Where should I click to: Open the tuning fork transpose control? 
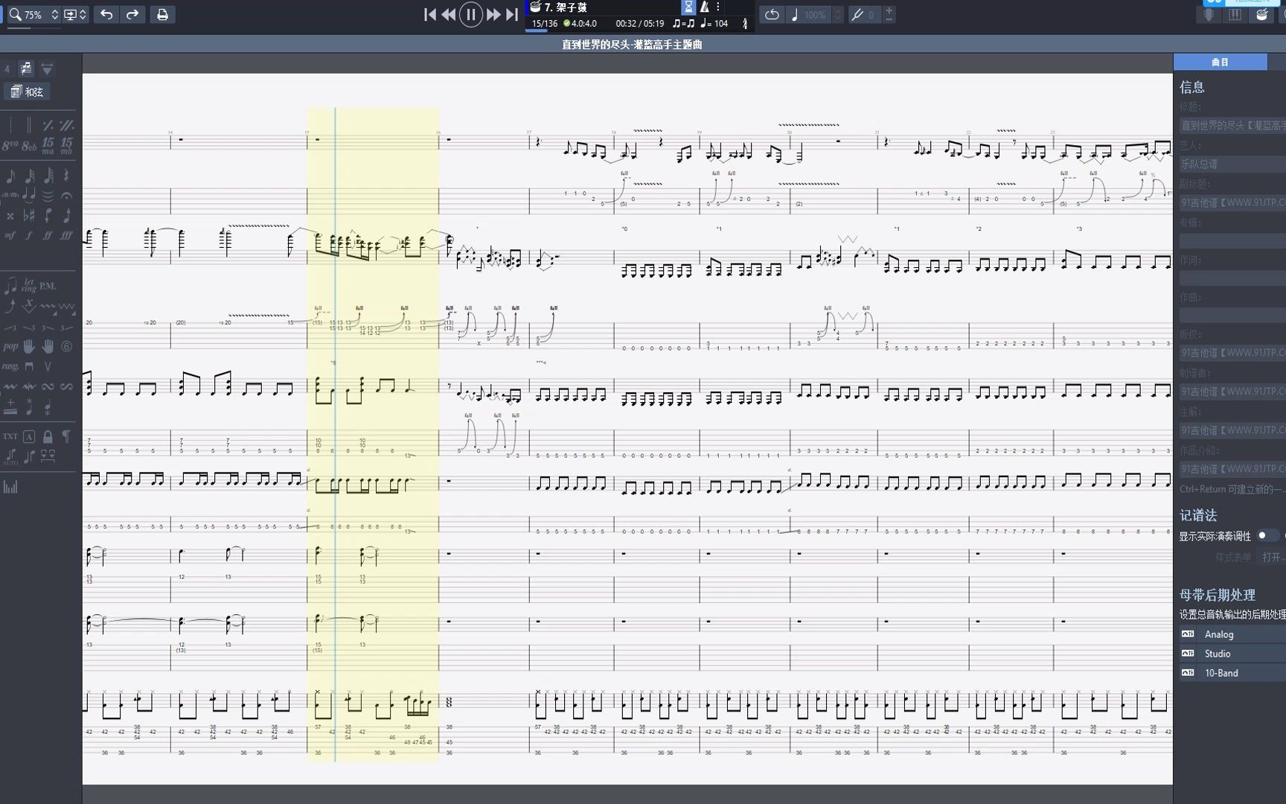857,14
